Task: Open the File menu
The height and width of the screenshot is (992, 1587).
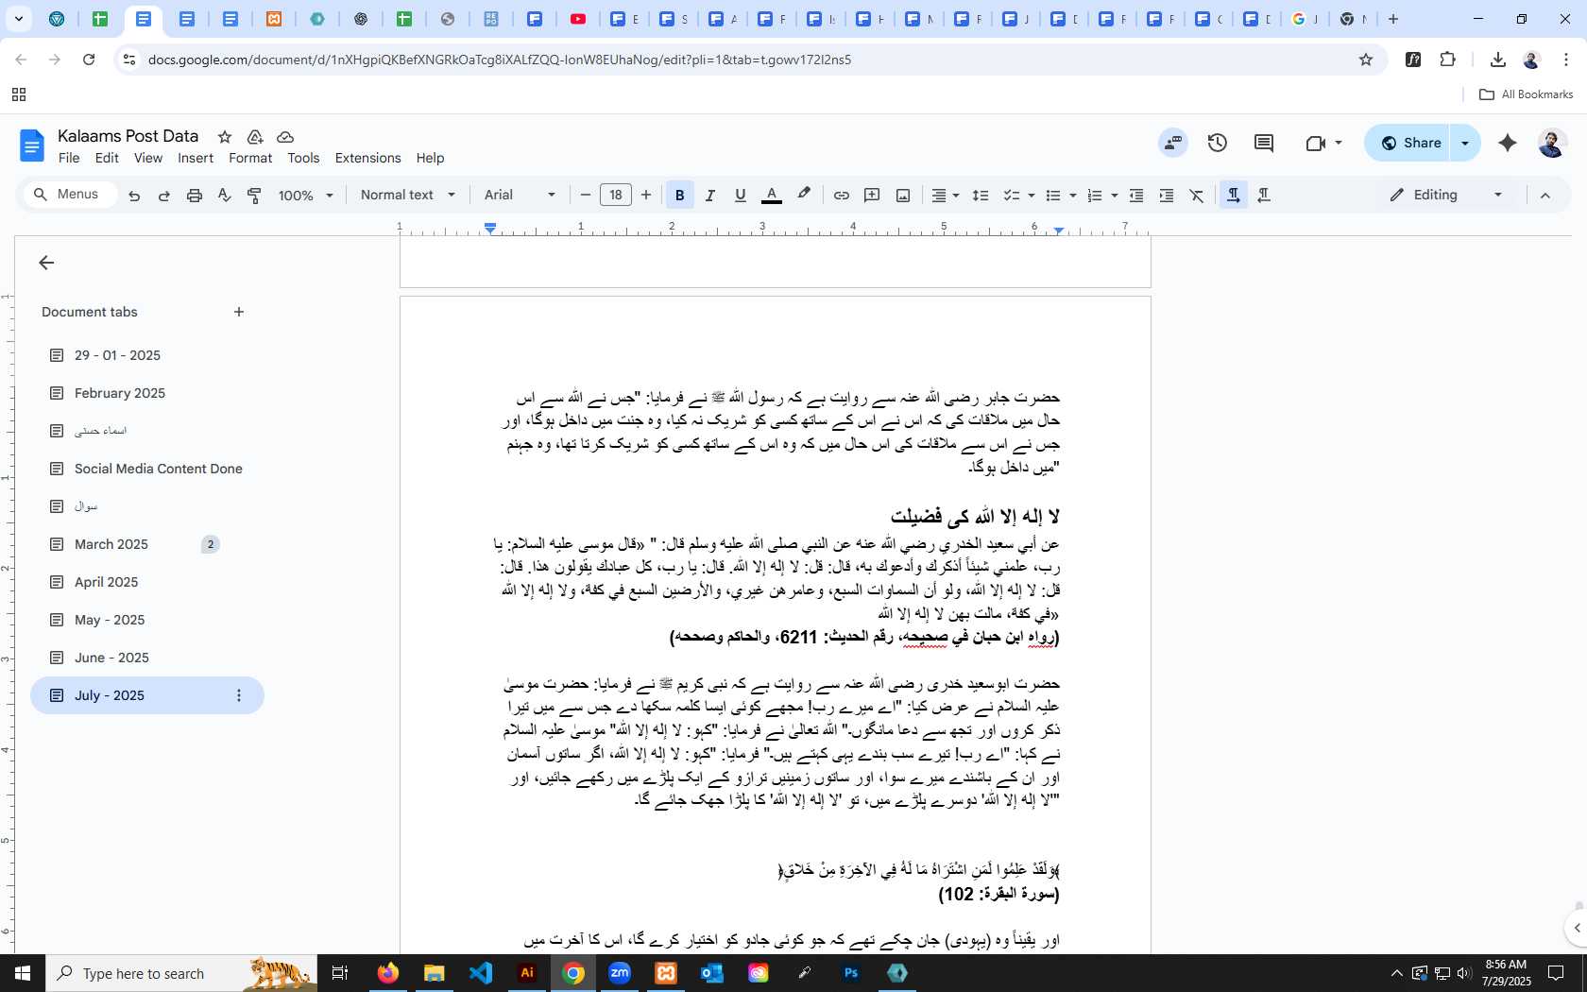Action: [x=69, y=159]
